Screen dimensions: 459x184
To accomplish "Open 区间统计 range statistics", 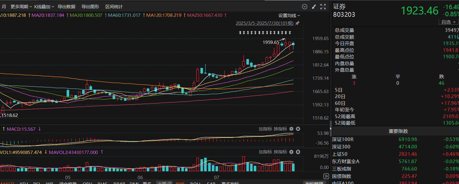I will pyautogui.click(x=114, y=6).
